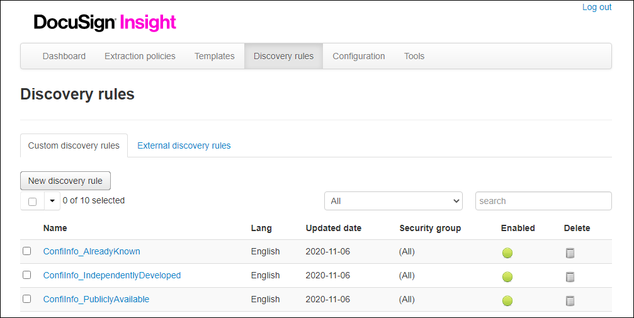
Task: Click the Updated date column header
Action: [x=334, y=228]
